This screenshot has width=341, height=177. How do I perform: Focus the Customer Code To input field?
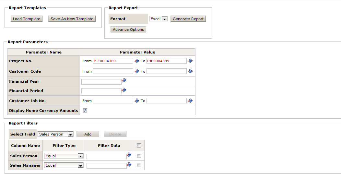pyautogui.click(x=167, y=71)
